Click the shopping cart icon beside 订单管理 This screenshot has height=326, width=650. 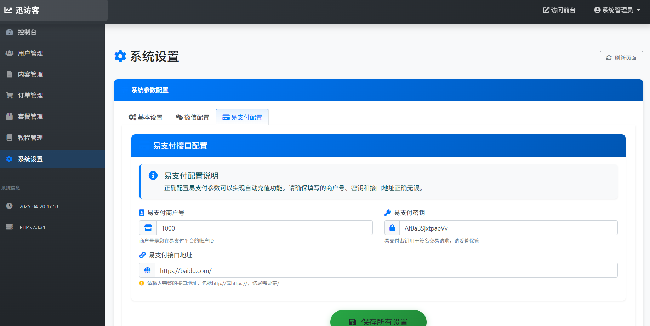(10, 95)
